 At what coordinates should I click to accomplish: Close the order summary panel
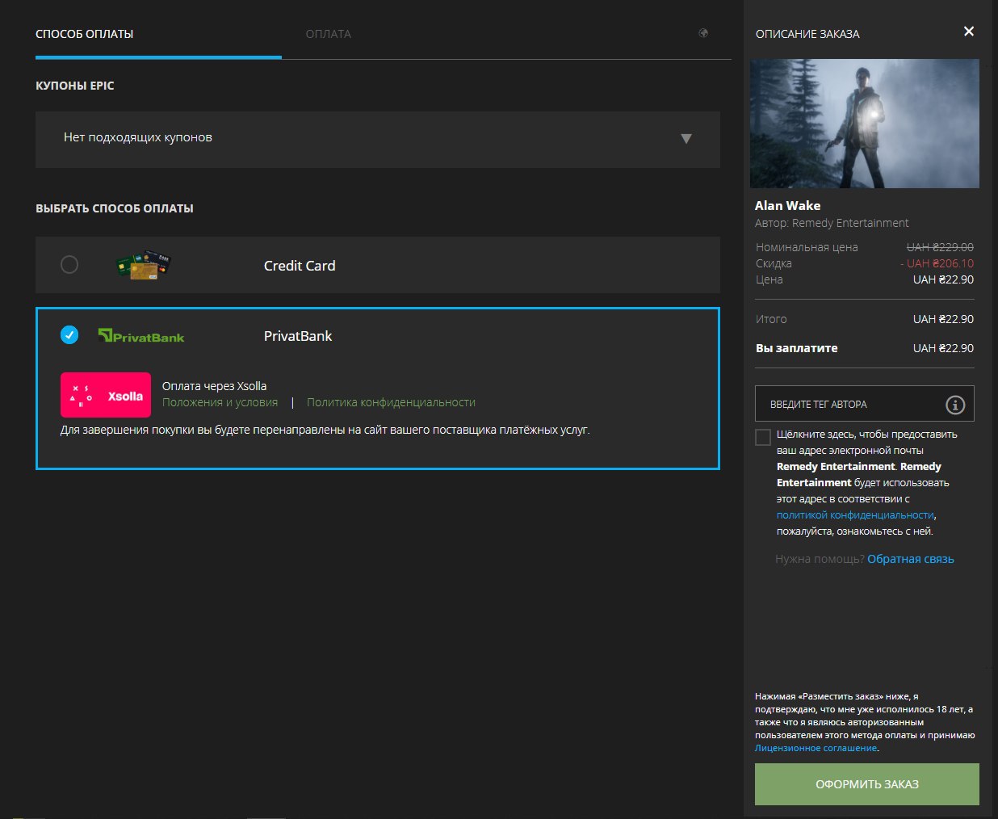coord(969,31)
